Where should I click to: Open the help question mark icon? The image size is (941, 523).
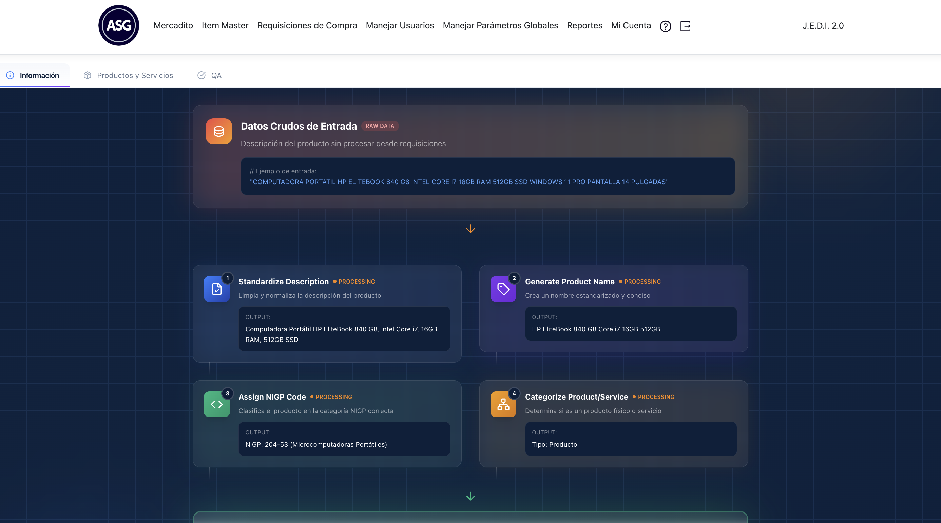coord(665,26)
